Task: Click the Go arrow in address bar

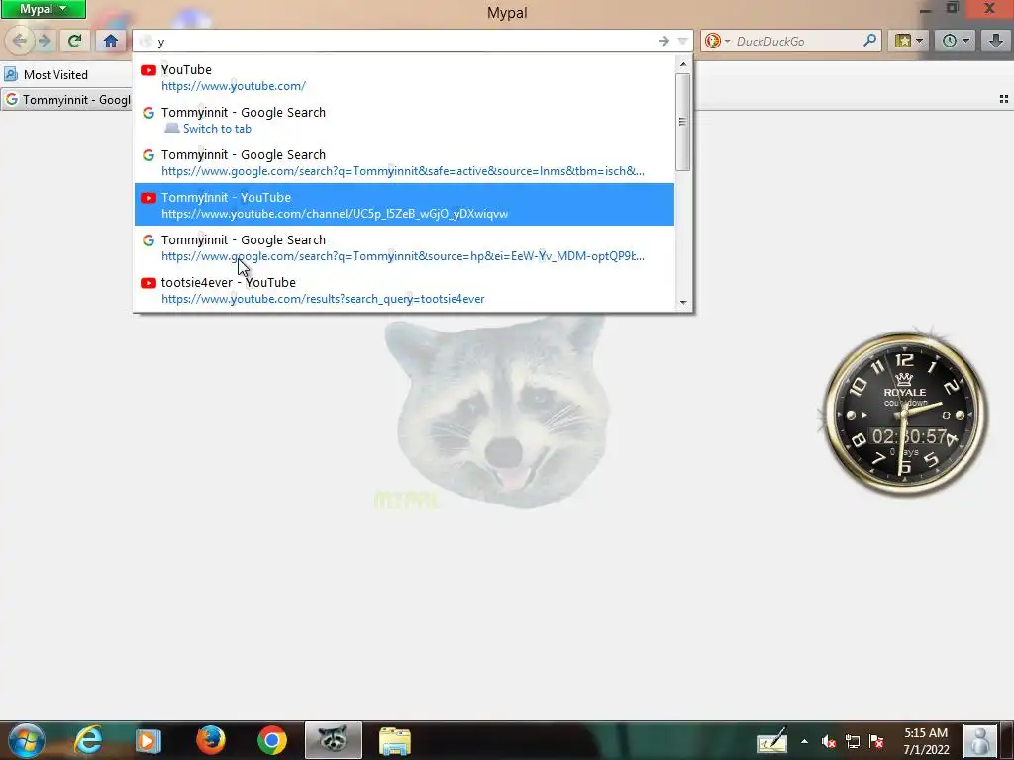Action: 664,42
